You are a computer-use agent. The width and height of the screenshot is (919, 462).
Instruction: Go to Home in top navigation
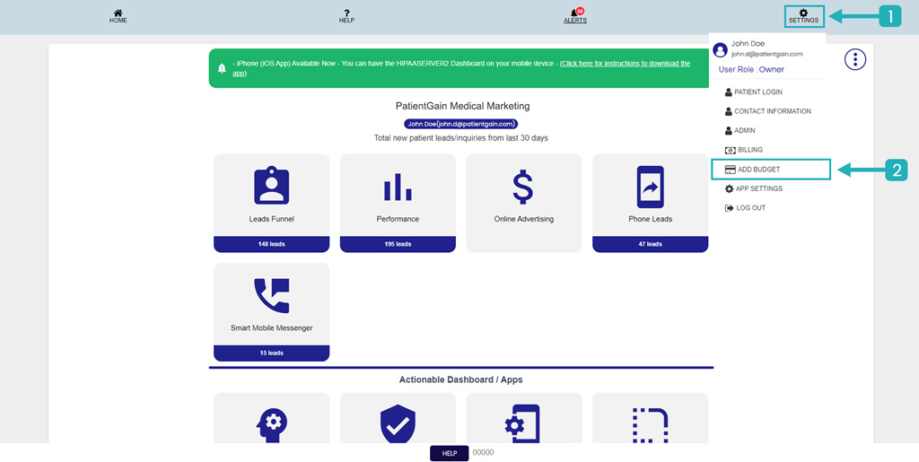pos(118,16)
